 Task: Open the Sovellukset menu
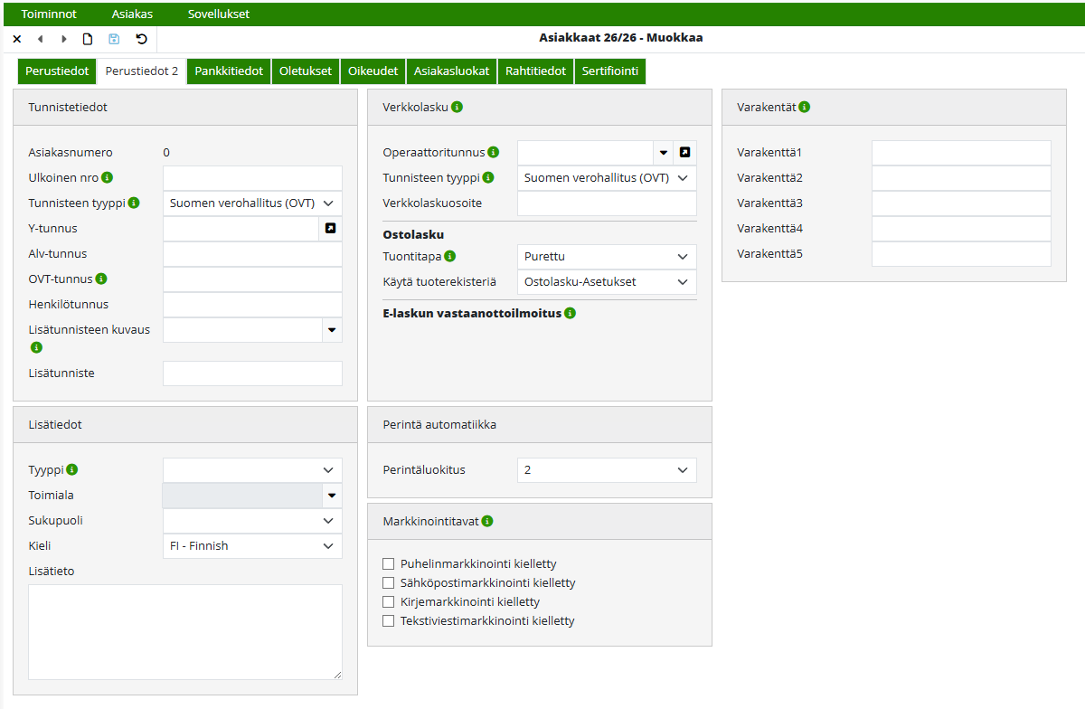(x=219, y=14)
